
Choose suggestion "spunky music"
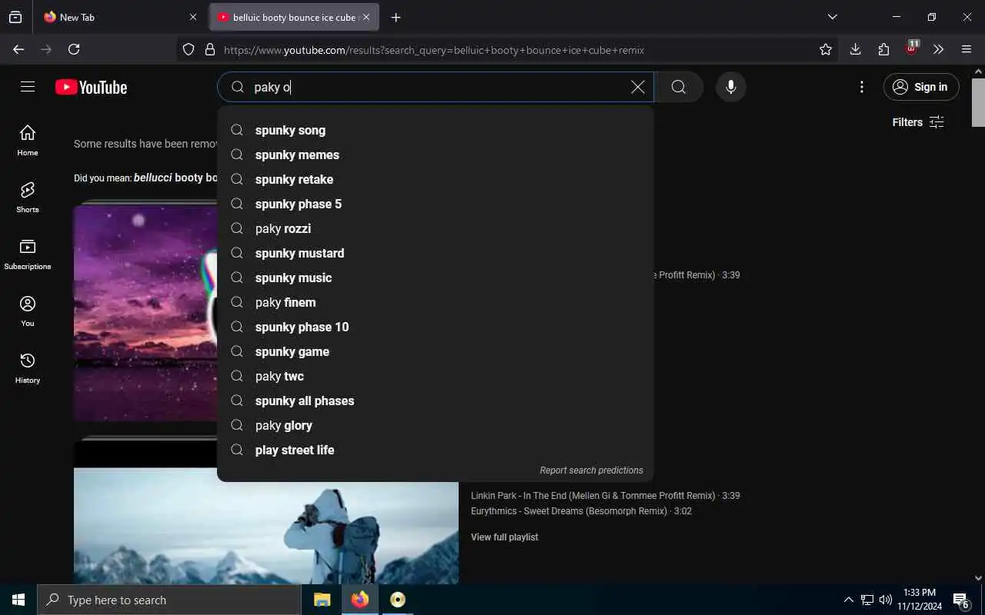click(x=436, y=278)
